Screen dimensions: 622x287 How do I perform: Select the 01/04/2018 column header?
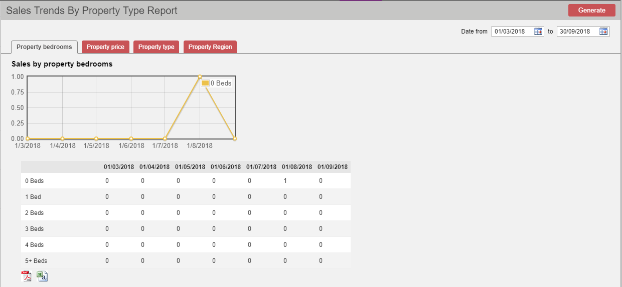click(x=154, y=167)
